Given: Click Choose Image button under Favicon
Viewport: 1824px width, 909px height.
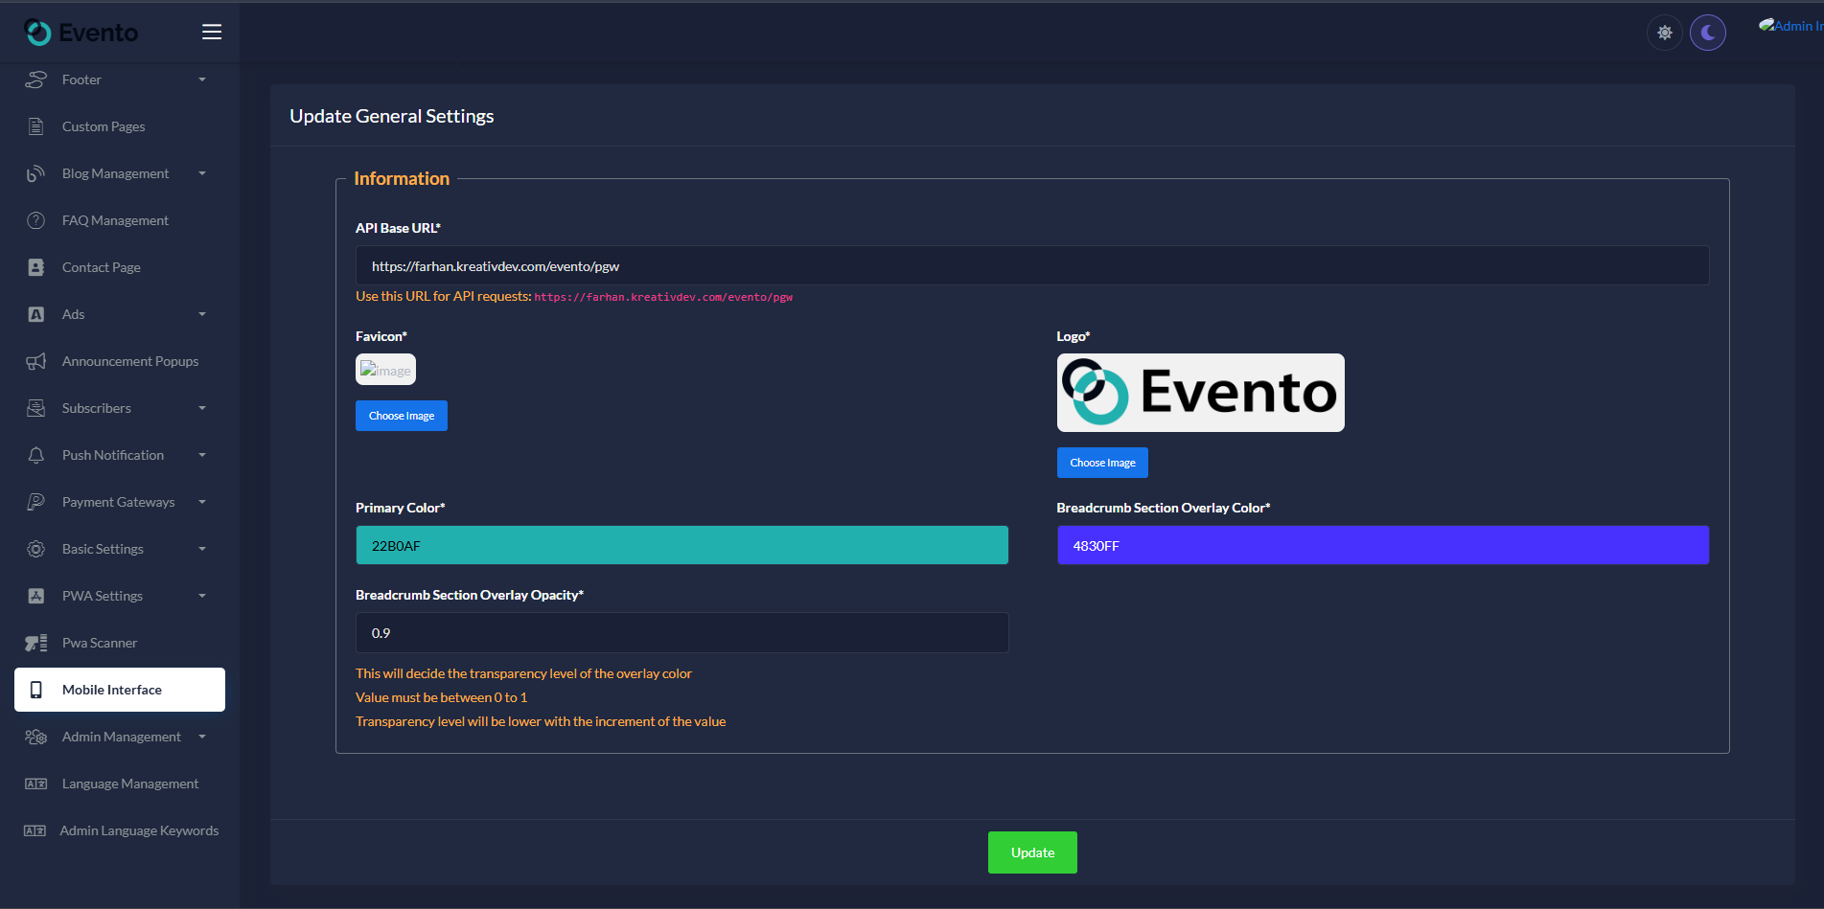Looking at the screenshot, I should pos(402,416).
